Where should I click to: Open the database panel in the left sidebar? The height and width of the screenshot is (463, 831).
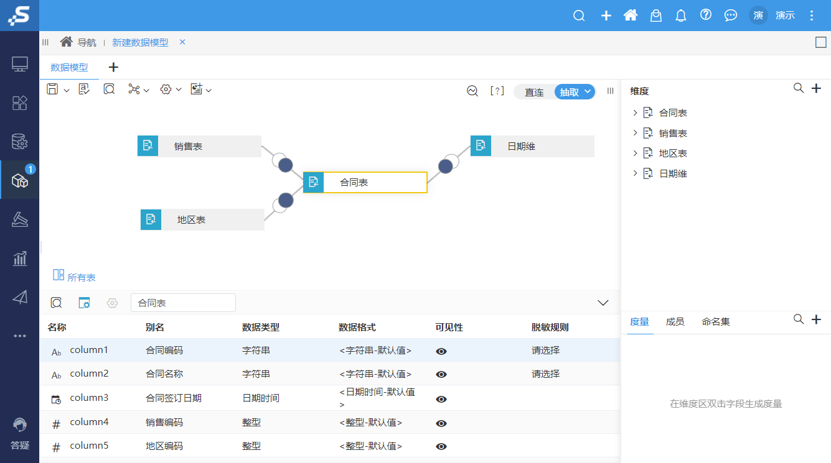[x=20, y=142]
